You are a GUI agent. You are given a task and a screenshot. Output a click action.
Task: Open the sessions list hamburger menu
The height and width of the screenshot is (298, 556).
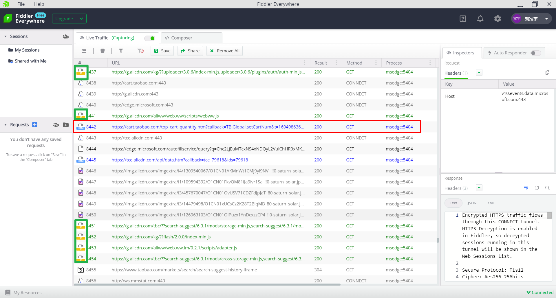click(x=84, y=51)
